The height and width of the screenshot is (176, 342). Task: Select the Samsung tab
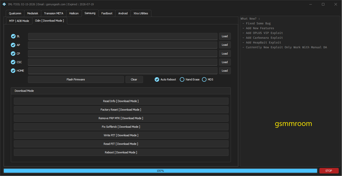coord(90,13)
